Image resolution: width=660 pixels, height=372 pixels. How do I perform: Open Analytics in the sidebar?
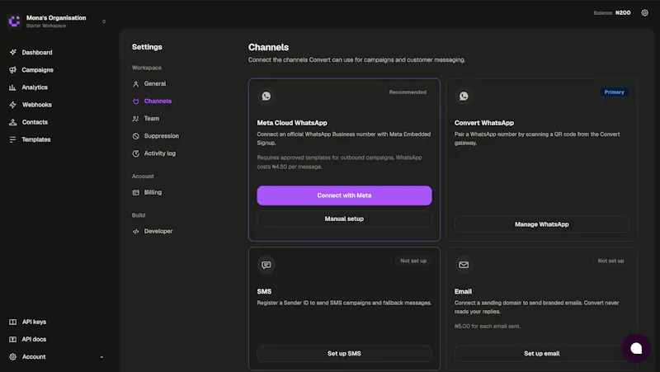coord(35,87)
